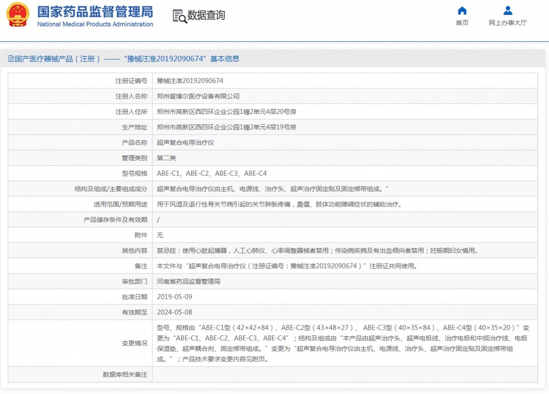Select the 禁忌症 contraindications text
The width and height of the screenshot is (549, 394).
tap(318, 251)
